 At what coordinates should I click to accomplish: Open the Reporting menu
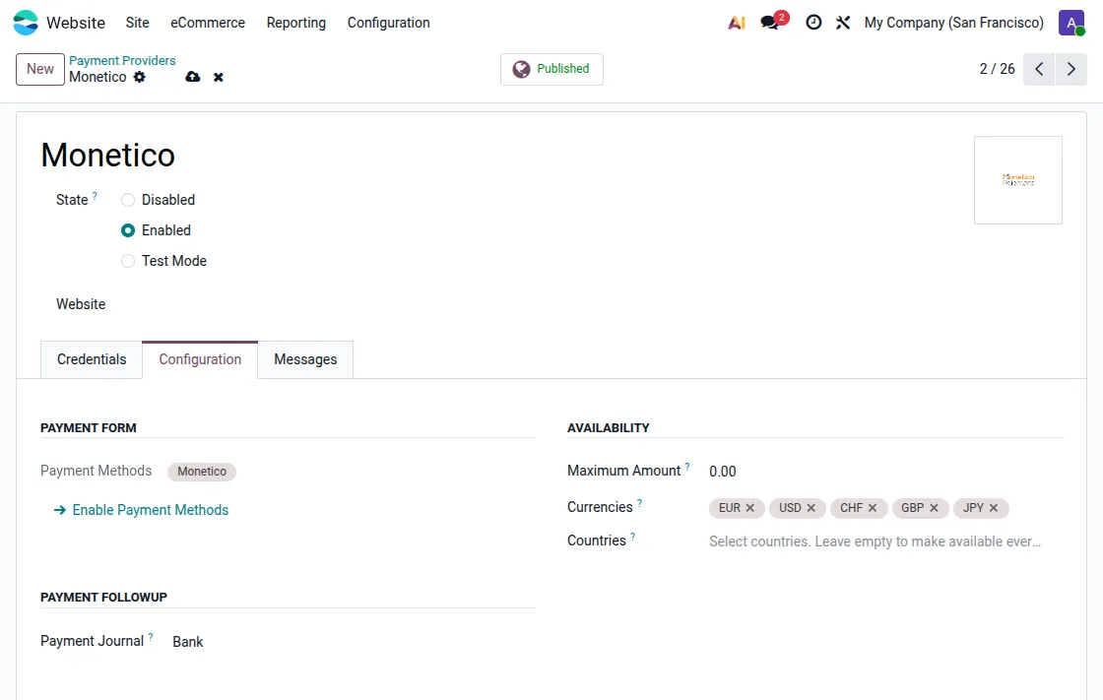pos(296,23)
